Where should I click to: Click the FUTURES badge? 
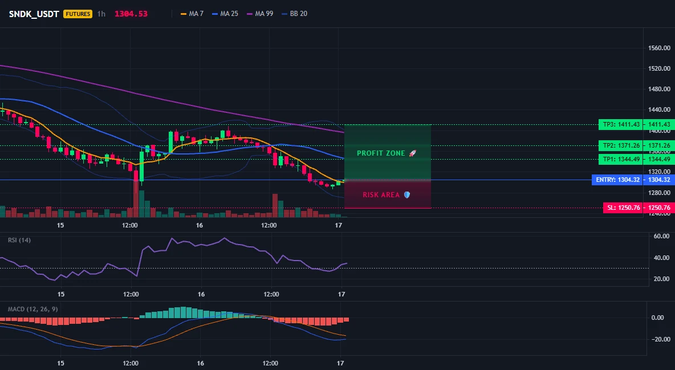point(78,14)
